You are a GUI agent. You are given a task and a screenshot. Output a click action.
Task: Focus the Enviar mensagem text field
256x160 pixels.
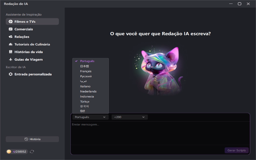point(160,133)
